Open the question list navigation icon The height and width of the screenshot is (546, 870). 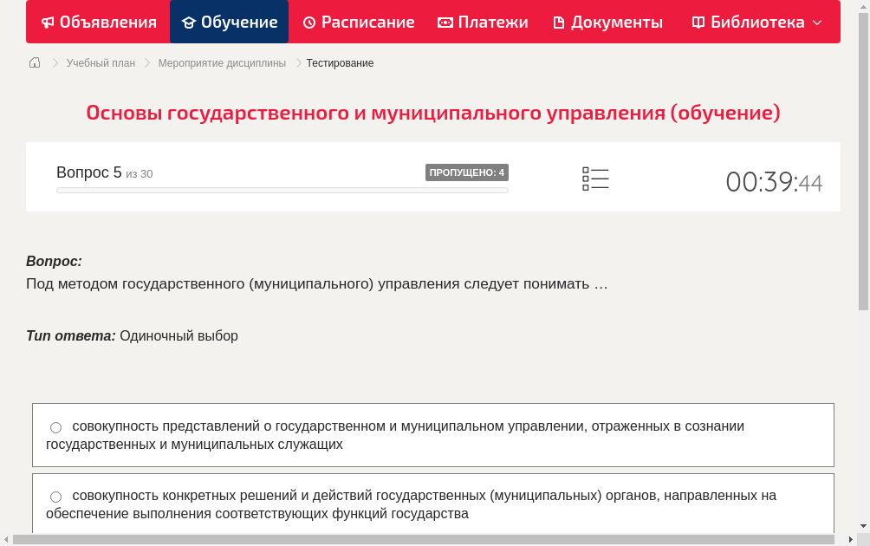[595, 179]
